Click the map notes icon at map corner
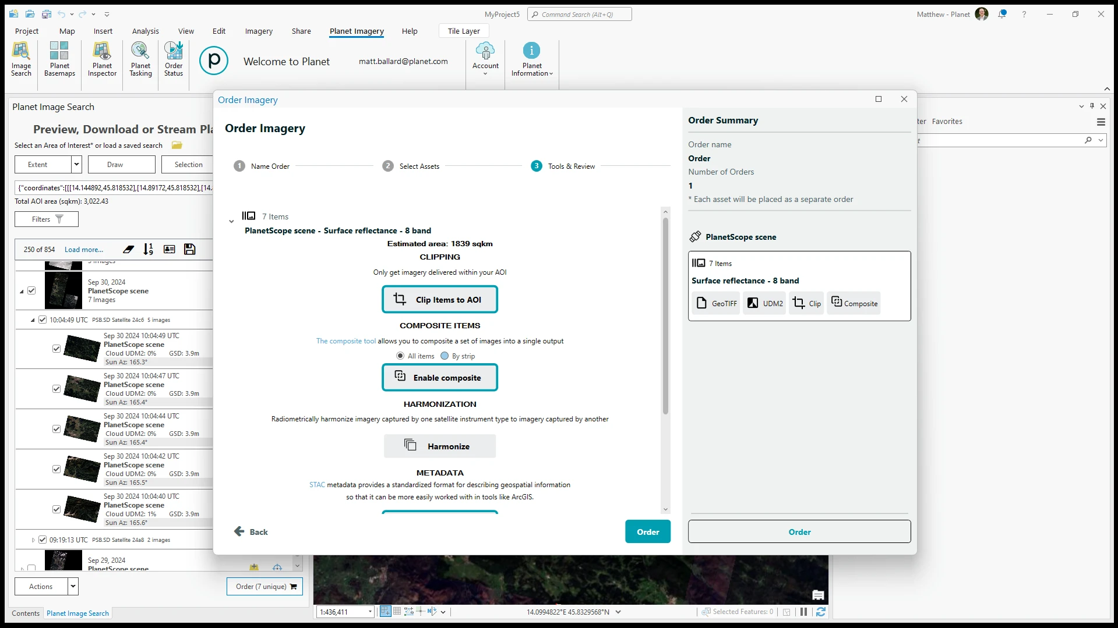This screenshot has height=628, width=1118. pos(818,595)
